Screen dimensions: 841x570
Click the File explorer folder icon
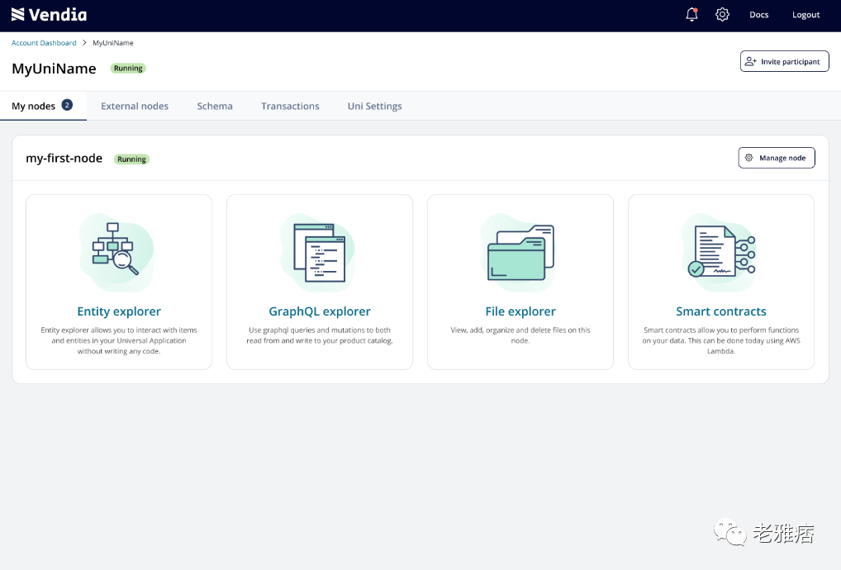(x=519, y=253)
